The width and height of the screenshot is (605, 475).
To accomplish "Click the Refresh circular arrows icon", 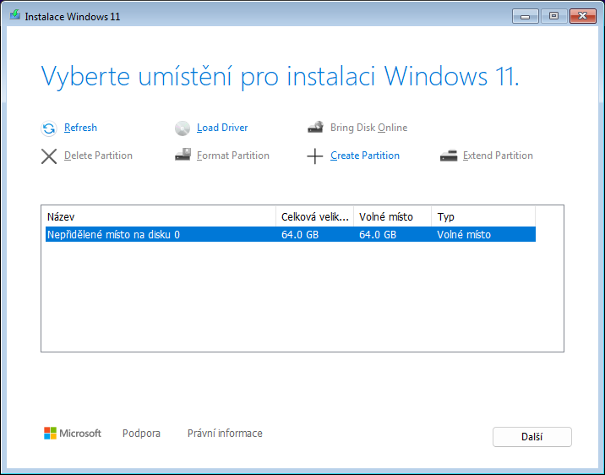I will (49, 128).
